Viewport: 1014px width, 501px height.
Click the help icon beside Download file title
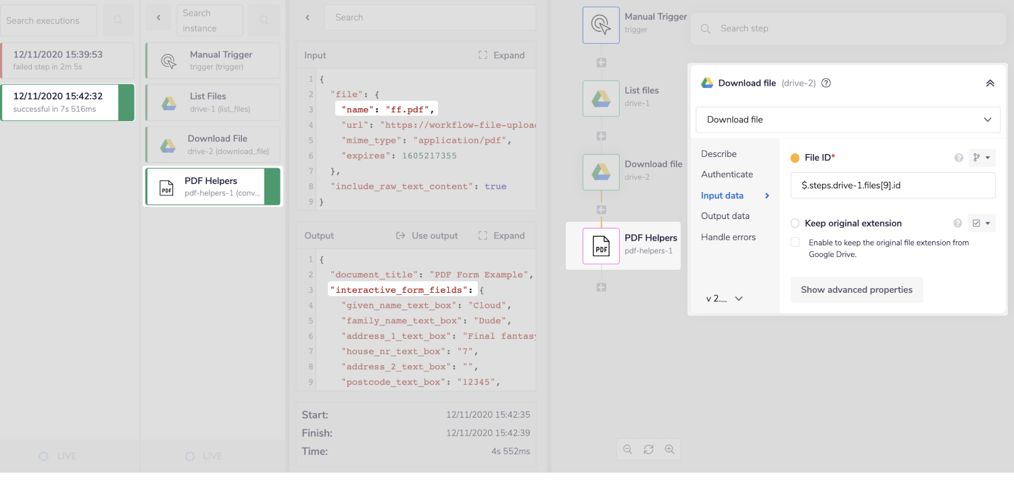click(825, 83)
